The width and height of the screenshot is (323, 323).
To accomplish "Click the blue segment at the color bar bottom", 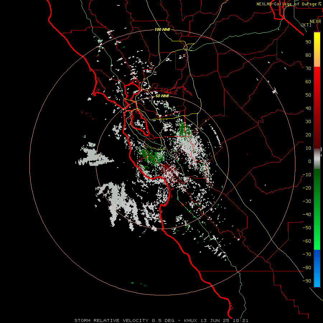I will coord(317,268).
